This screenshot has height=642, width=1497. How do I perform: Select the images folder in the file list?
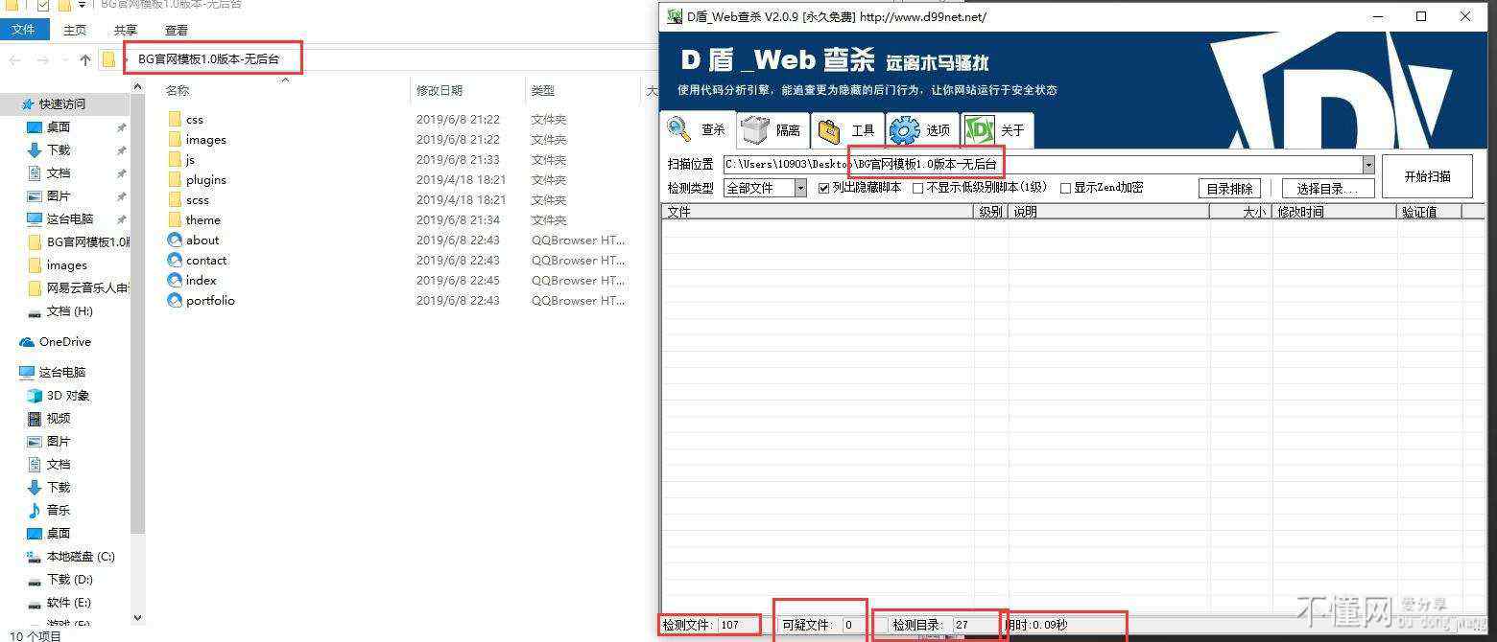(x=205, y=139)
